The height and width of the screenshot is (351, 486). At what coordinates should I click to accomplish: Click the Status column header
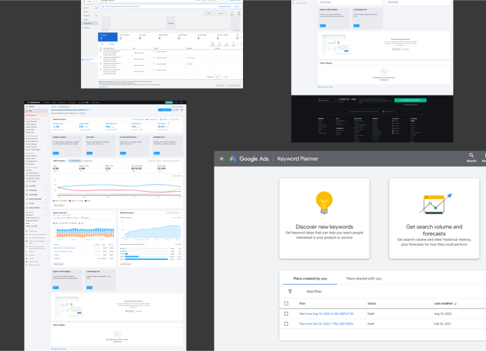371,304
